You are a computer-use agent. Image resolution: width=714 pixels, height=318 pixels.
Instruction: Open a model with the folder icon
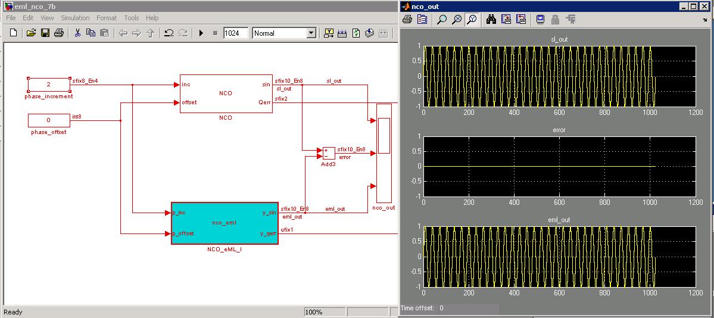click(x=31, y=33)
